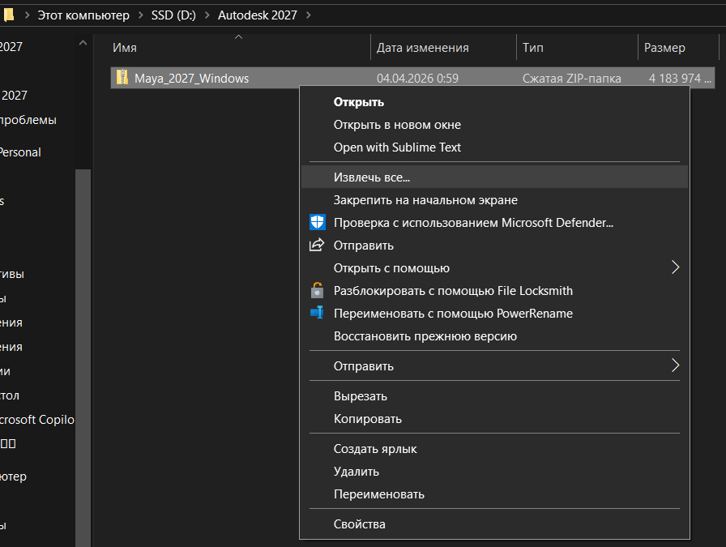
Task: Click the PowerRename icon
Action: (317, 313)
